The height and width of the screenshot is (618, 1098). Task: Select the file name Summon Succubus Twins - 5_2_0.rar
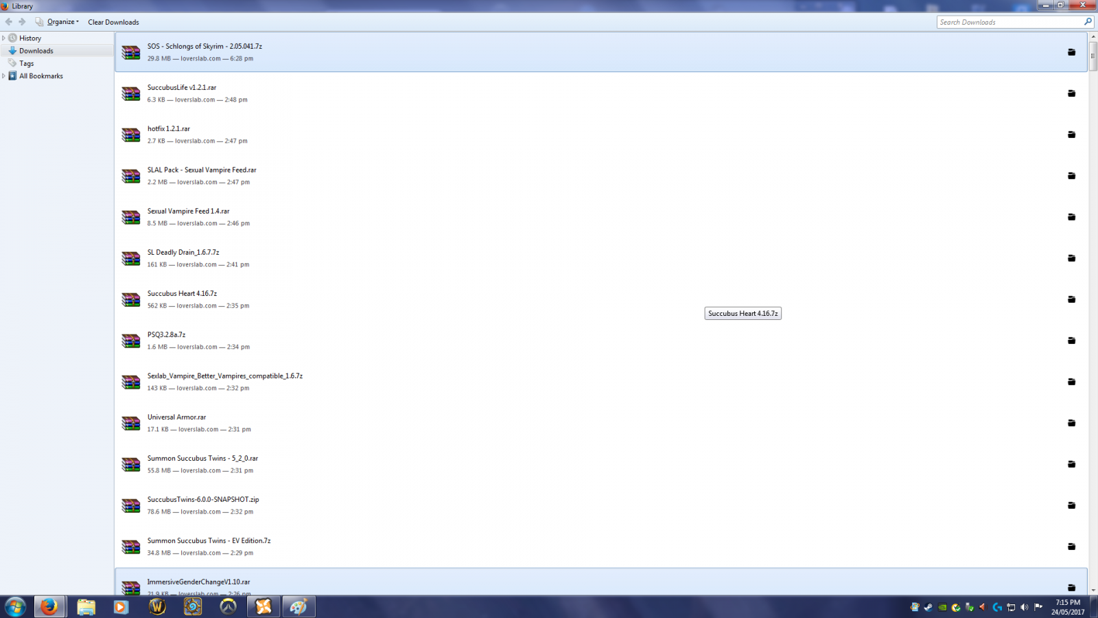tap(202, 459)
